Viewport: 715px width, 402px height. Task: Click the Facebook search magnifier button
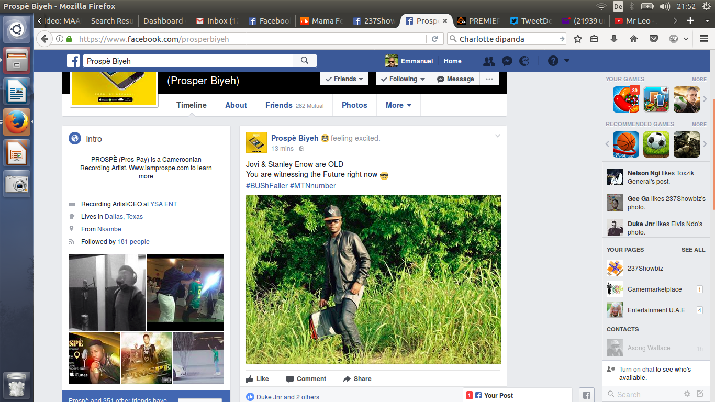coord(305,61)
